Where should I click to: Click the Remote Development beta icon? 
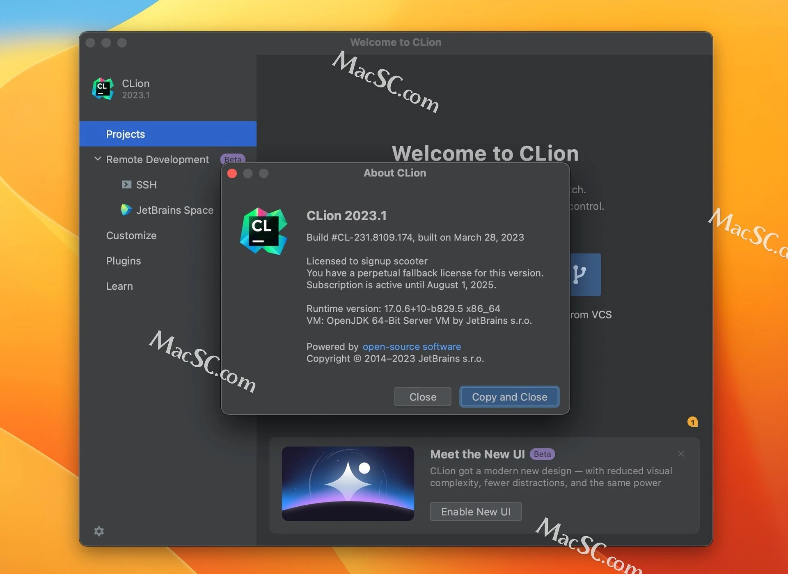pos(234,158)
